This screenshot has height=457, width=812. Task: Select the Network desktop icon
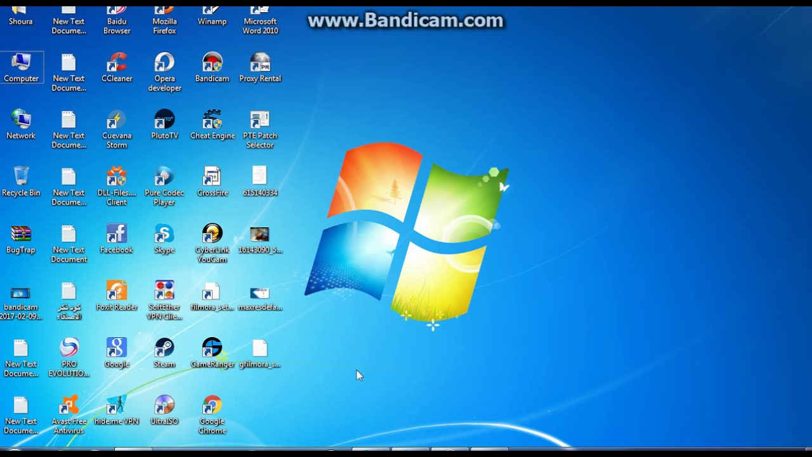(x=21, y=125)
